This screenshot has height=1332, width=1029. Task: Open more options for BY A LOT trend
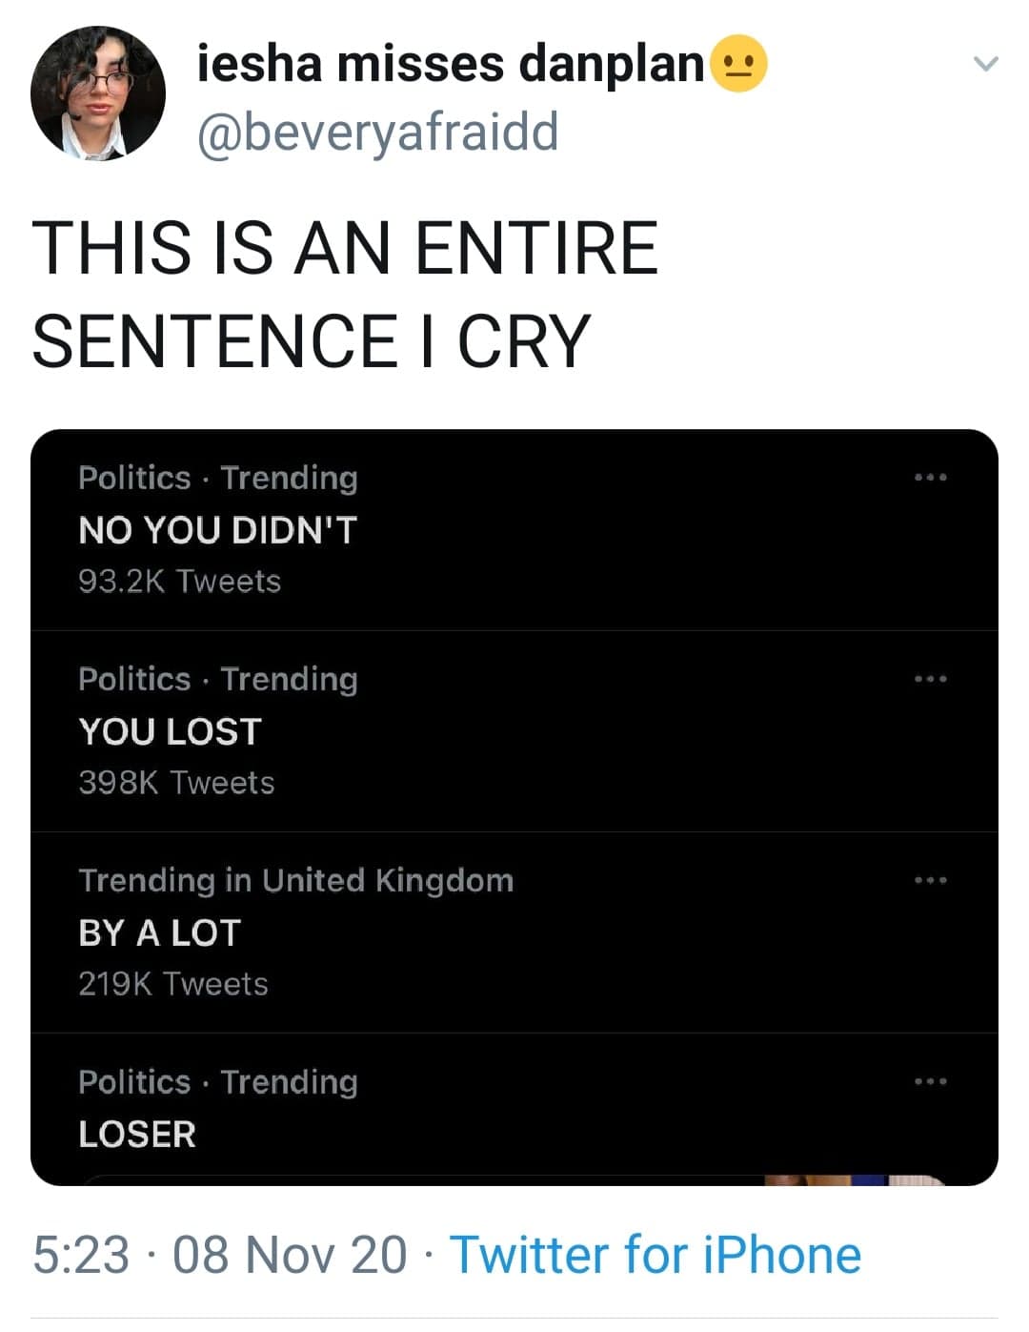pos(930,880)
